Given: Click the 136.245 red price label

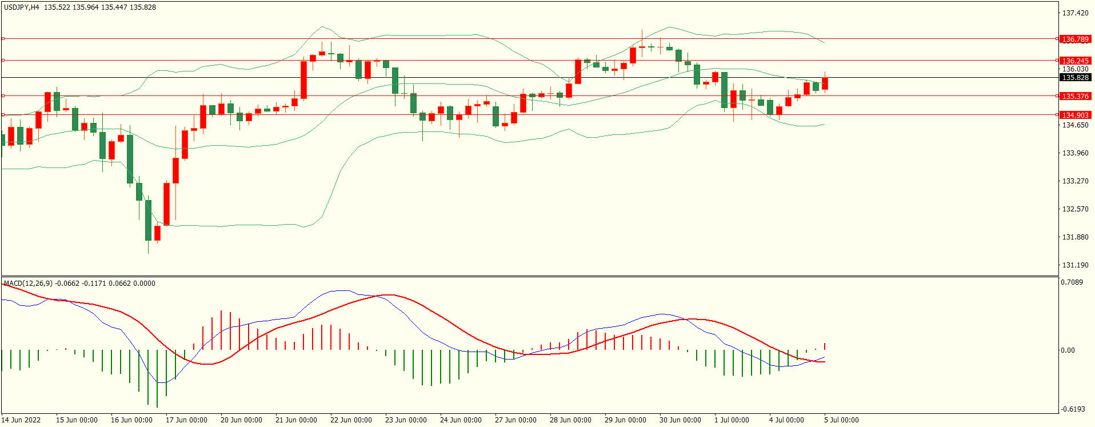Looking at the screenshot, I should [x=1075, y=61].
